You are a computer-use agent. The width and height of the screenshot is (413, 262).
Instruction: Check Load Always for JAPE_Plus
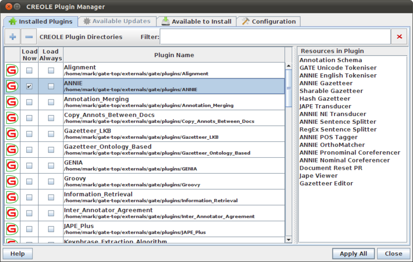coord(51,229)
